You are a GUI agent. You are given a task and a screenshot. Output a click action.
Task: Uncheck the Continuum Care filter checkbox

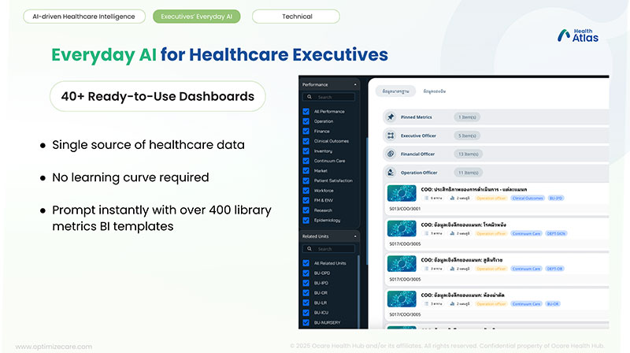click(x=306, y=161)
